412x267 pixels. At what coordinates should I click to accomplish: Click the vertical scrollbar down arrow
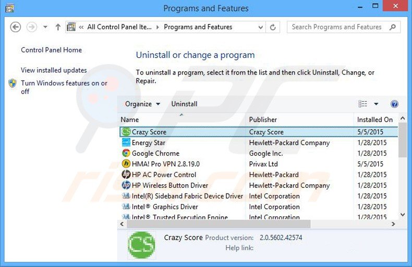403,215
